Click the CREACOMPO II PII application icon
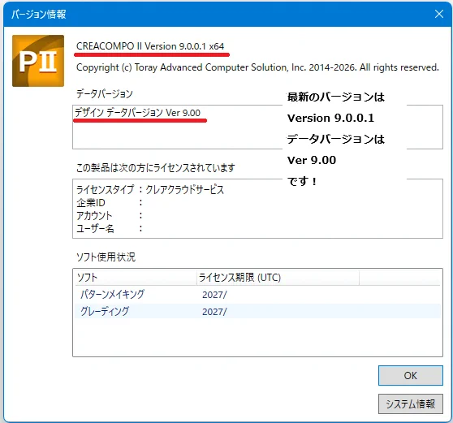The image size is (453, 423). pos(38,61)
